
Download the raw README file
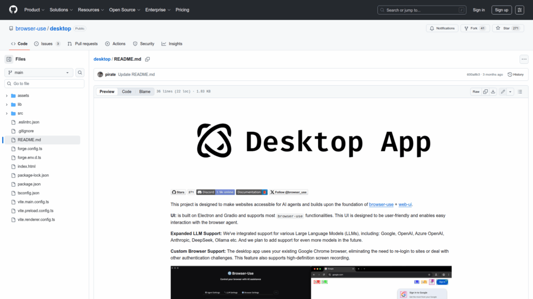coord(493,92)
